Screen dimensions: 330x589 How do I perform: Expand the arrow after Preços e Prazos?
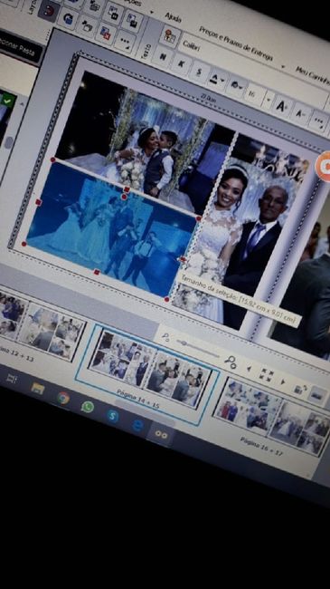coord(282,67)
